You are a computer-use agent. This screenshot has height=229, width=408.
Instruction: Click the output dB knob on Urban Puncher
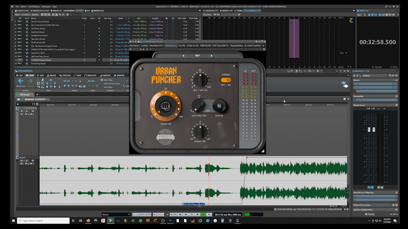(x=200, y=131)
